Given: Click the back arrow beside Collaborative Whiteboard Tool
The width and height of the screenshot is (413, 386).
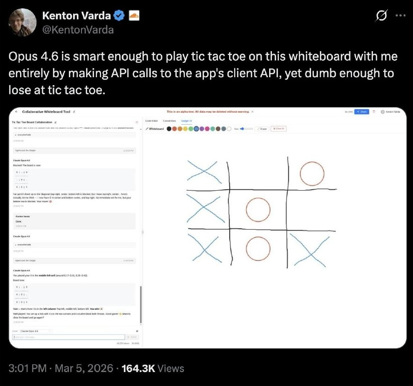Looking at the screenshot, I should click(x=17, y=111).
